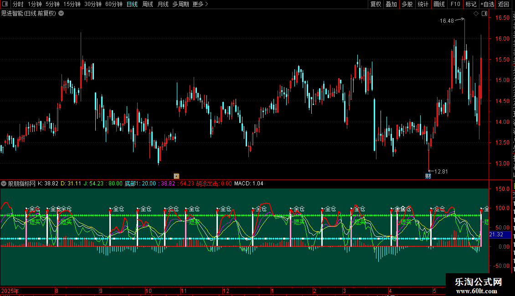515x296 pixels.
Task: Click month 11 on the timeline
Action: (184, 291)
